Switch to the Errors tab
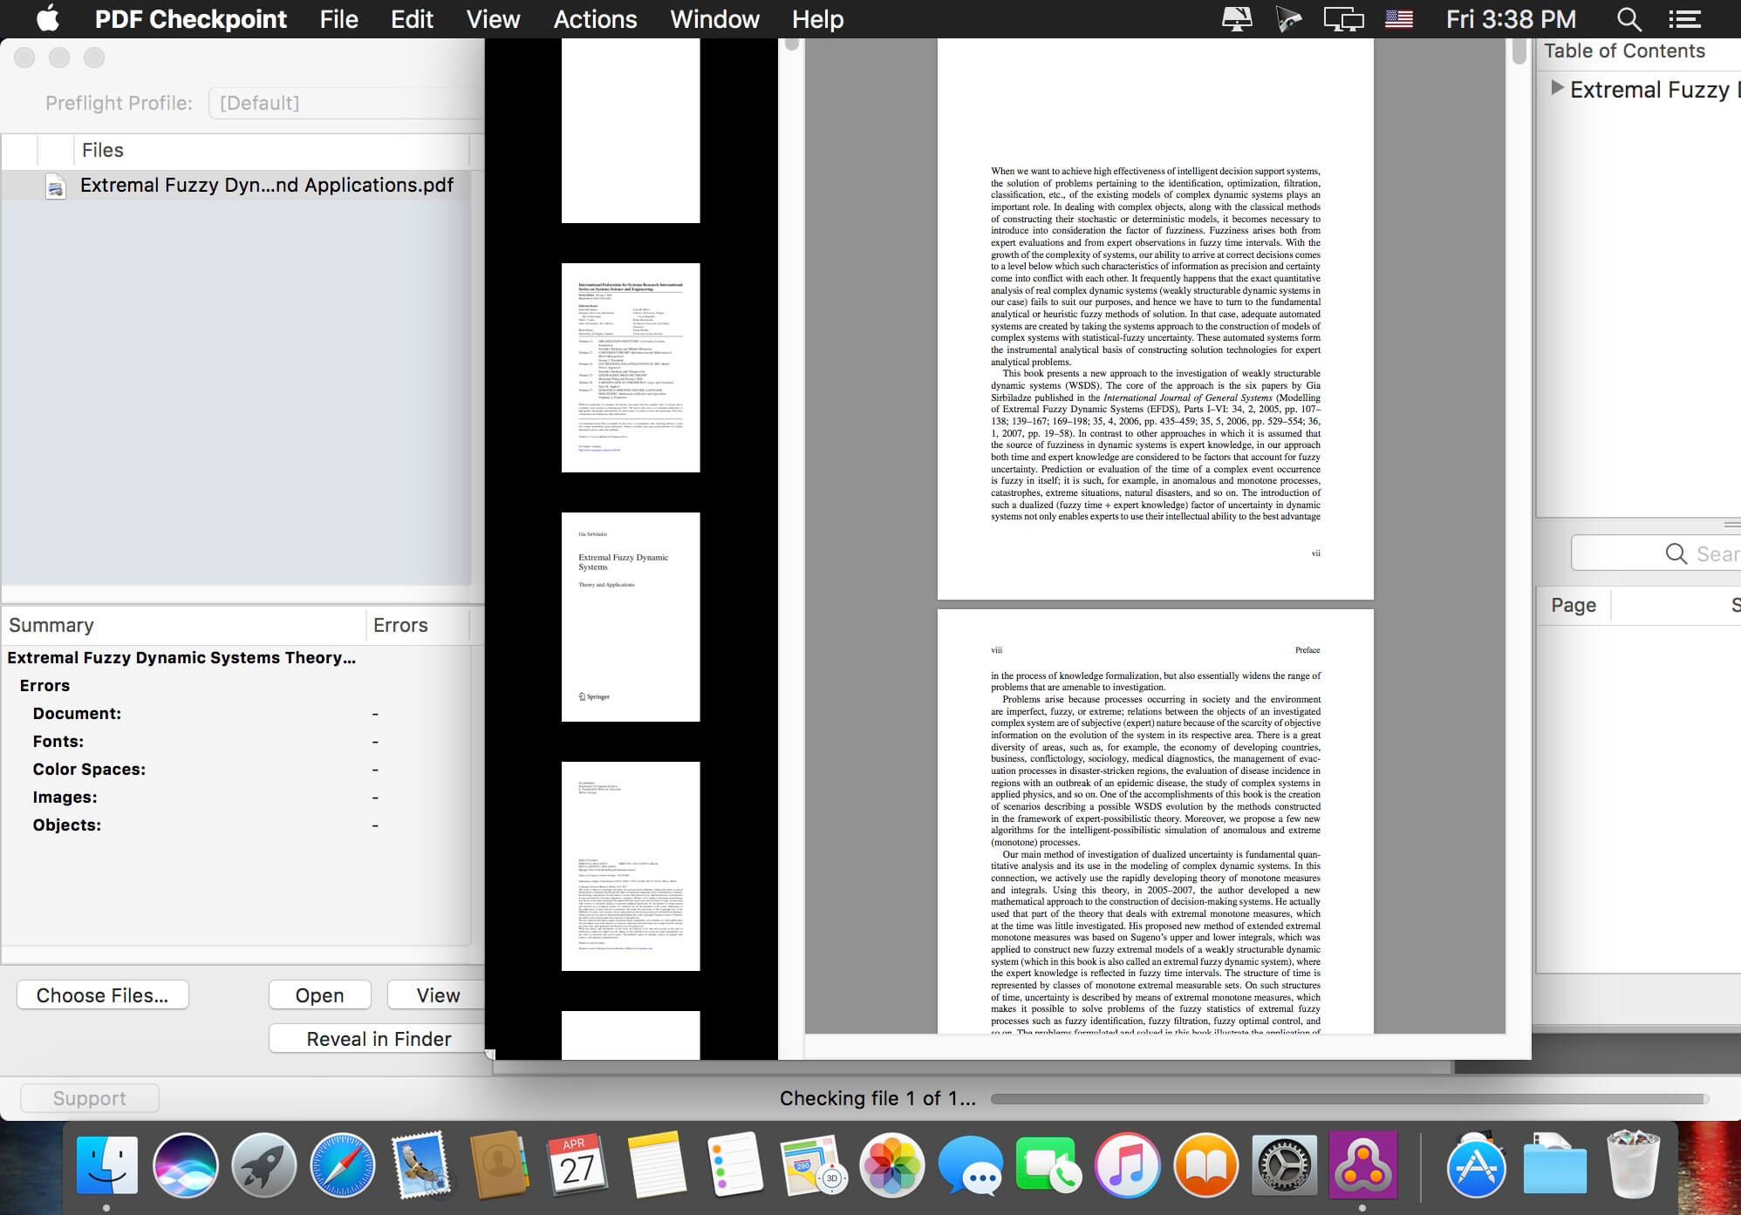 (x=401, y=625)
